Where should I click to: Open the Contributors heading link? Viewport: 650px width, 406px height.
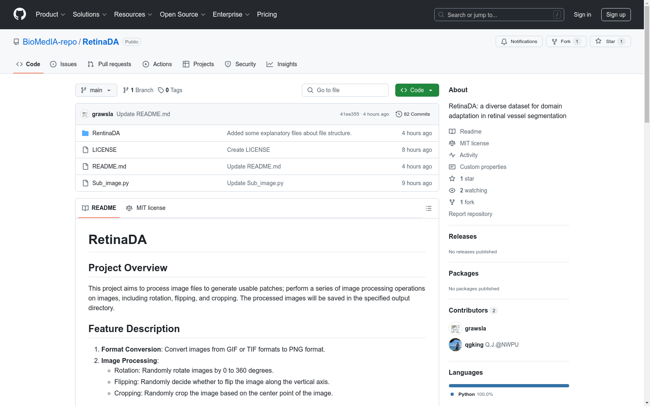click(473, 311)
